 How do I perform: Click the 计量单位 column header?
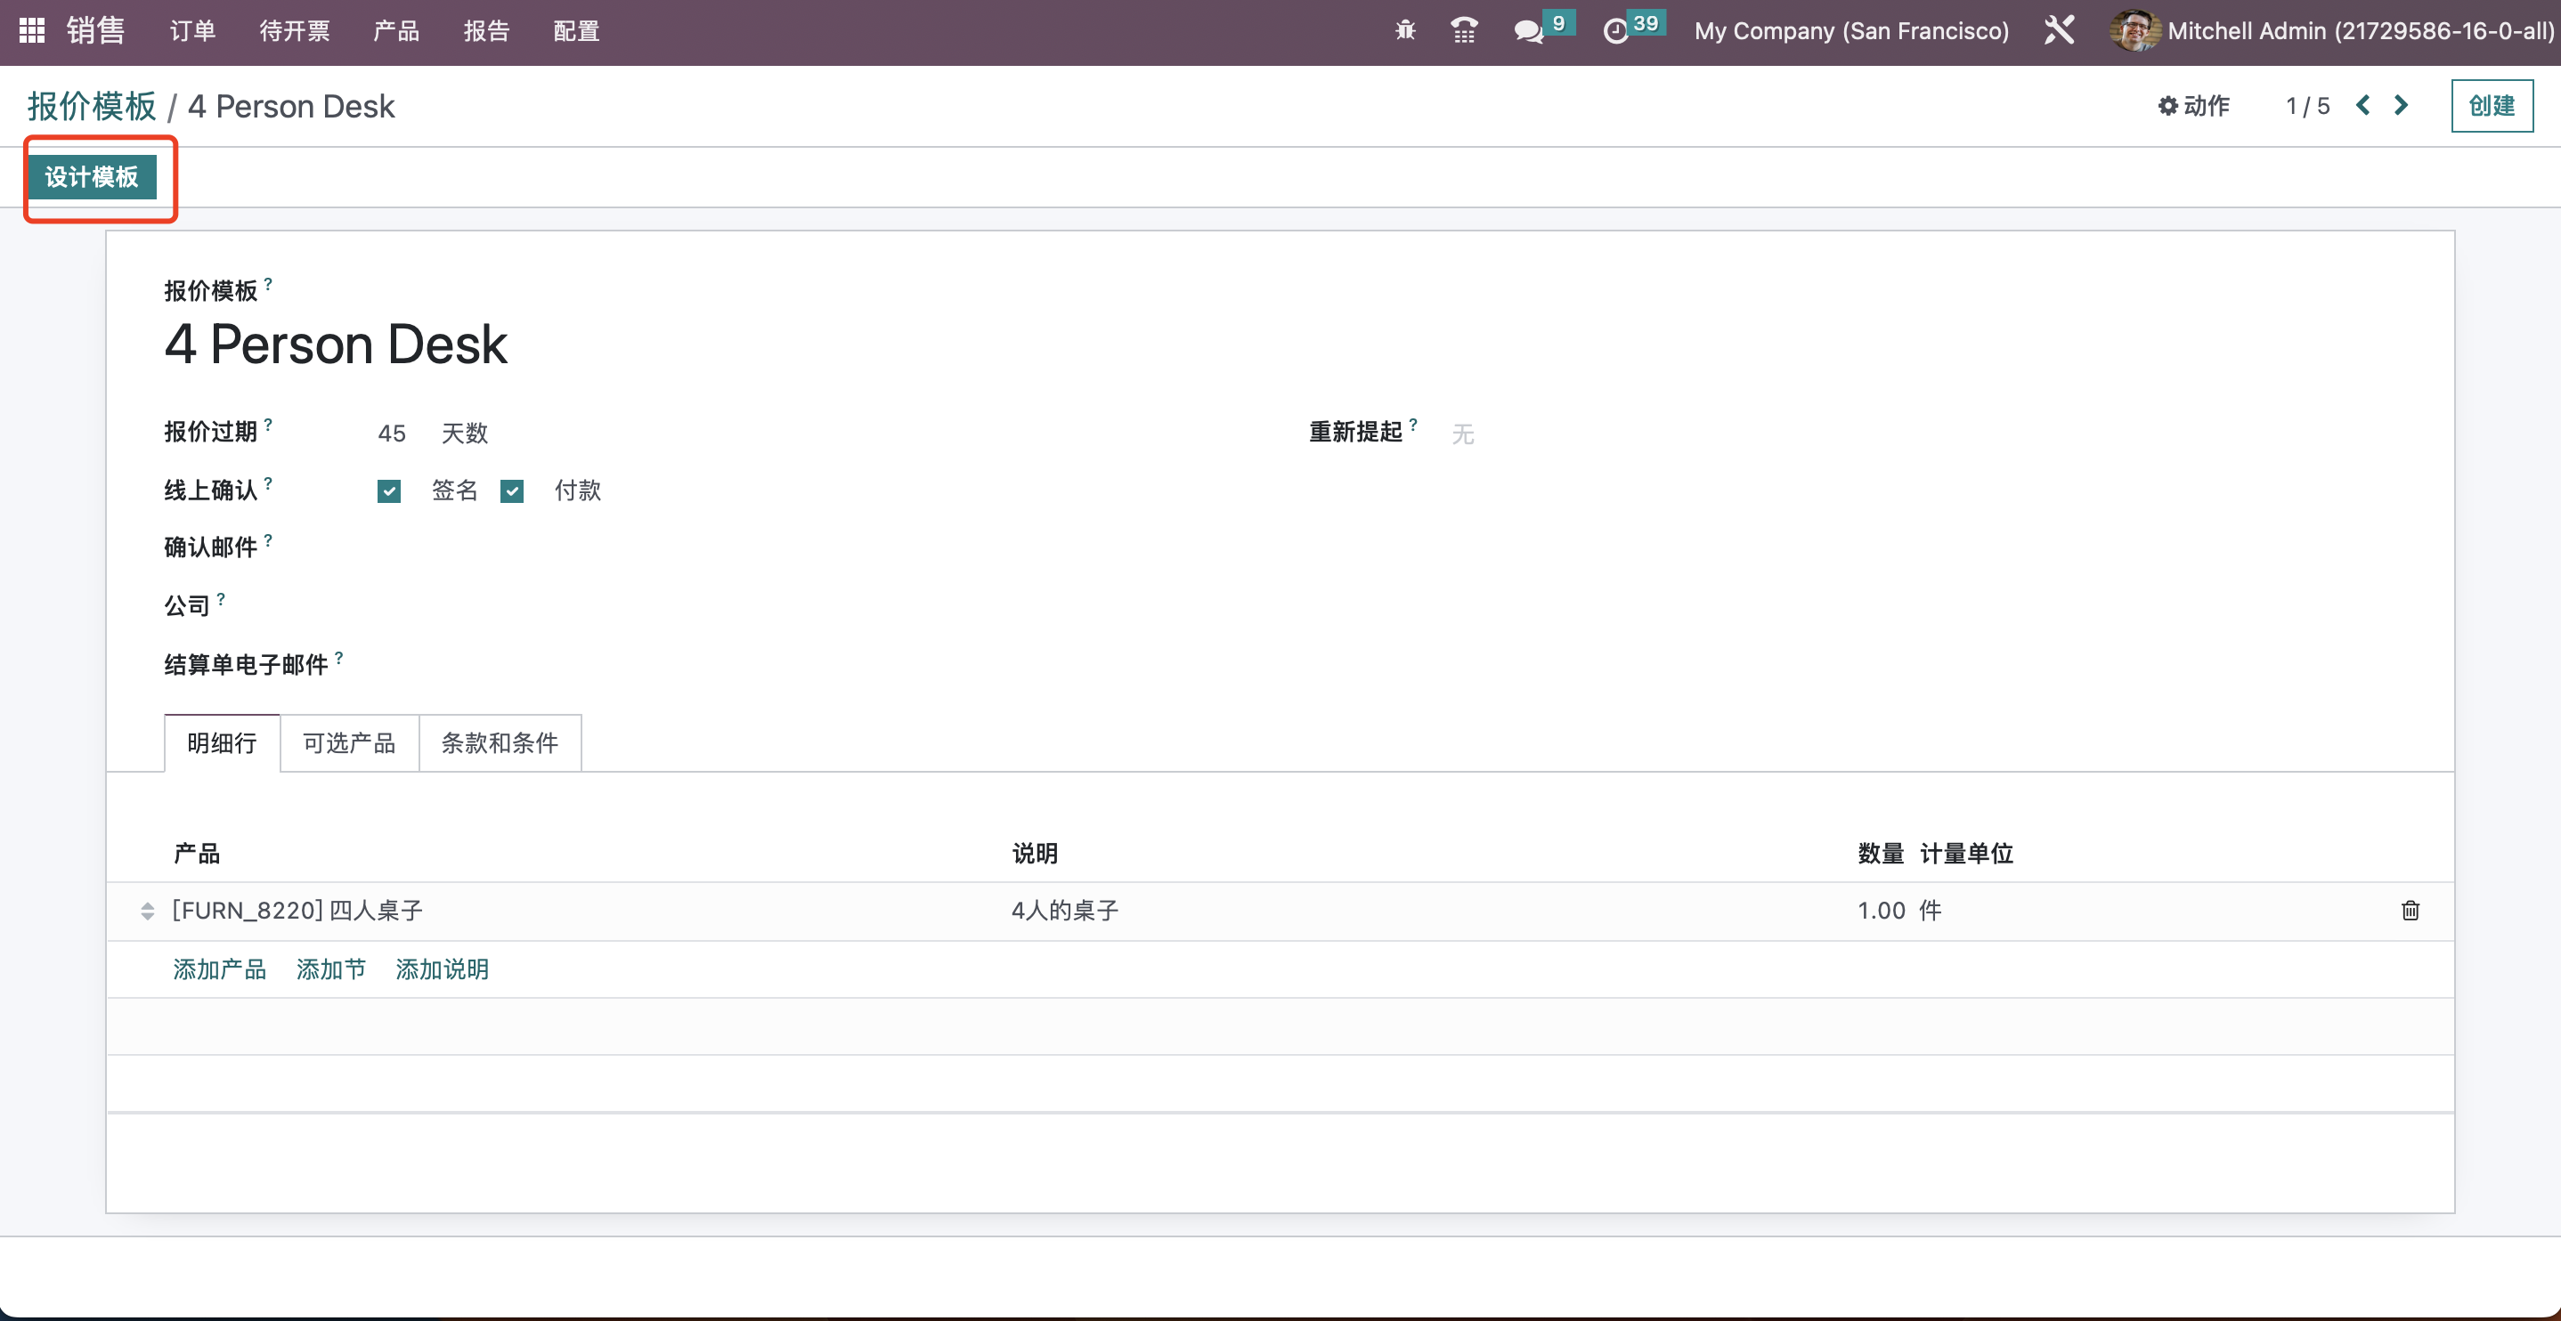coord(1966,853)
